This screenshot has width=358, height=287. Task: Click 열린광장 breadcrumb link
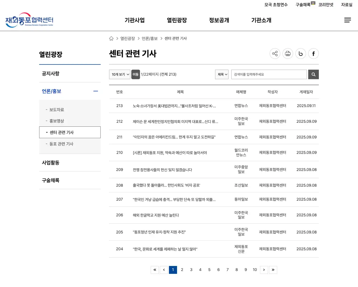128,38
